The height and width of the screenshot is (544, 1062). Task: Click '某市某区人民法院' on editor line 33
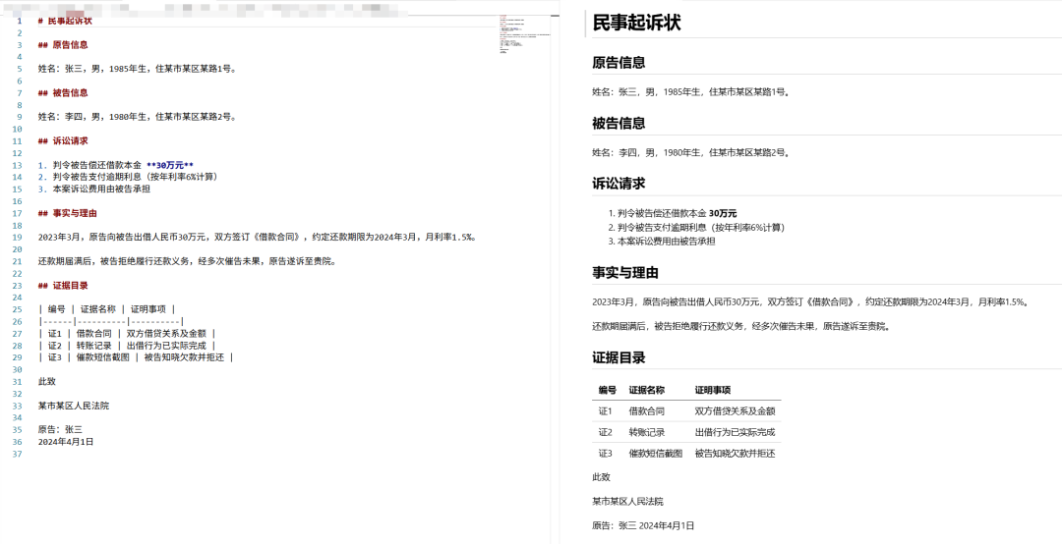click(x=73, y=406)
